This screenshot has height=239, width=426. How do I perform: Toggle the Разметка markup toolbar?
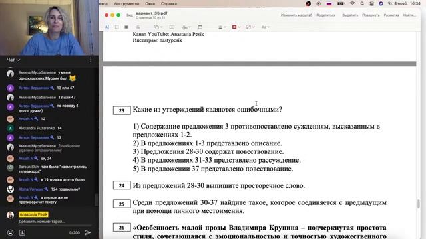click(x=391, y=15)
